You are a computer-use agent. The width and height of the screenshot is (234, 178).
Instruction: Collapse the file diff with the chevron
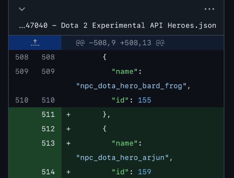click(22, 9)
